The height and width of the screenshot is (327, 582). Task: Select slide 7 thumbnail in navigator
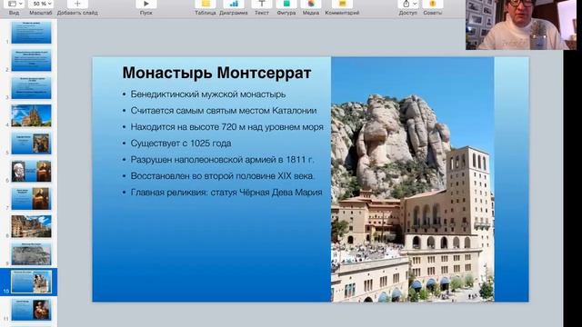(x=31, y=199)
